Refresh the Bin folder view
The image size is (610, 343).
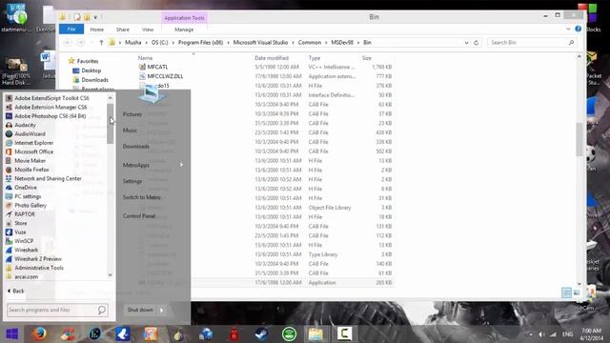coord(477,42)
